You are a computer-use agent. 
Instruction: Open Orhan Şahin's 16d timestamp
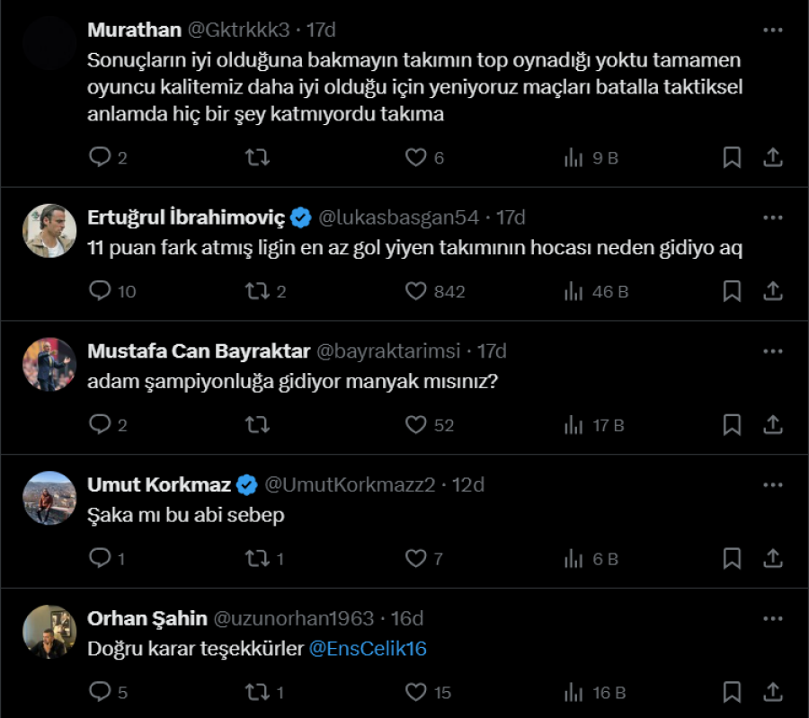pos(407,618)
